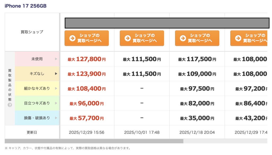Click arrow icon in button above 127,800円
The image size is (272, 155).
[x=72, y=38]
